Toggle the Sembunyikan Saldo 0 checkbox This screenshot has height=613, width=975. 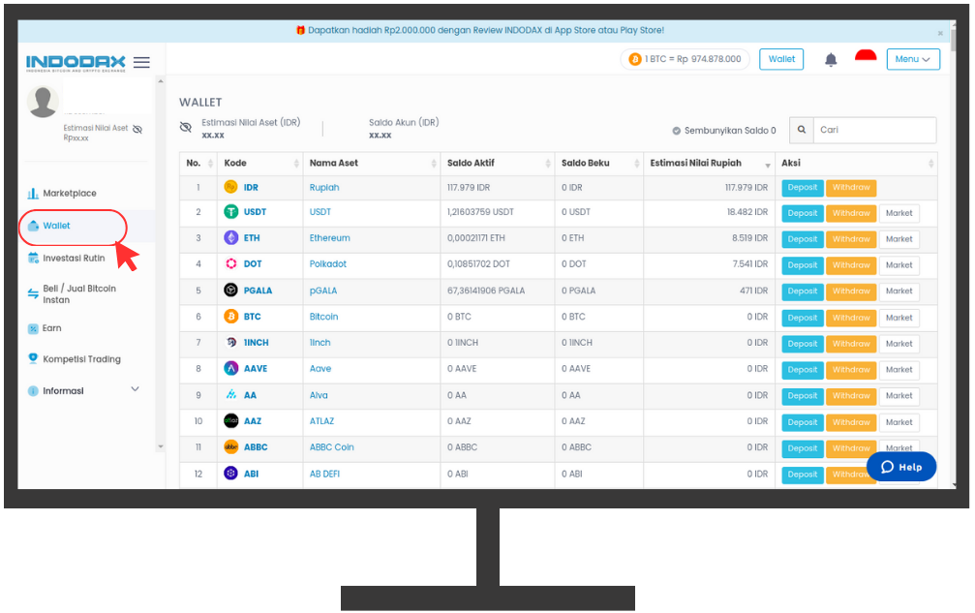pos(677,131)
